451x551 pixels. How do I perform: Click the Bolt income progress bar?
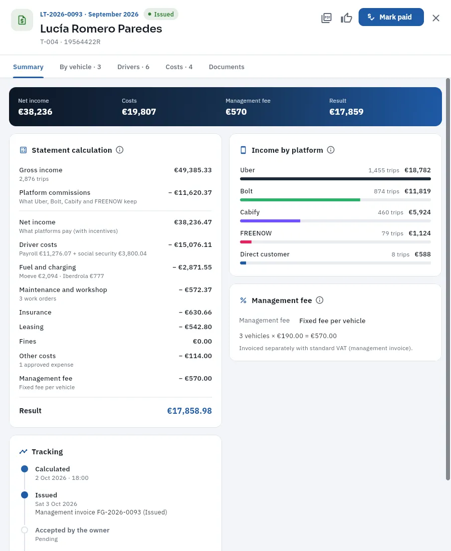click(x=335, y=200)
